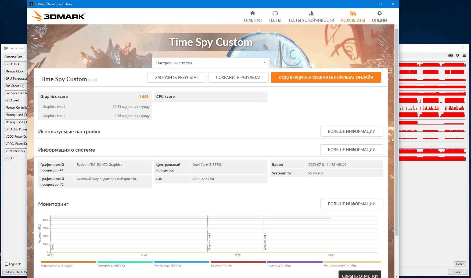Open the GPU-Z hamburger menu icon
The image size is (471, 278).
pyautogui.click(x=464, y=55)
